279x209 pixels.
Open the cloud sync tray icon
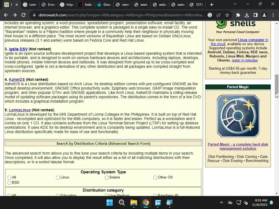230,202
